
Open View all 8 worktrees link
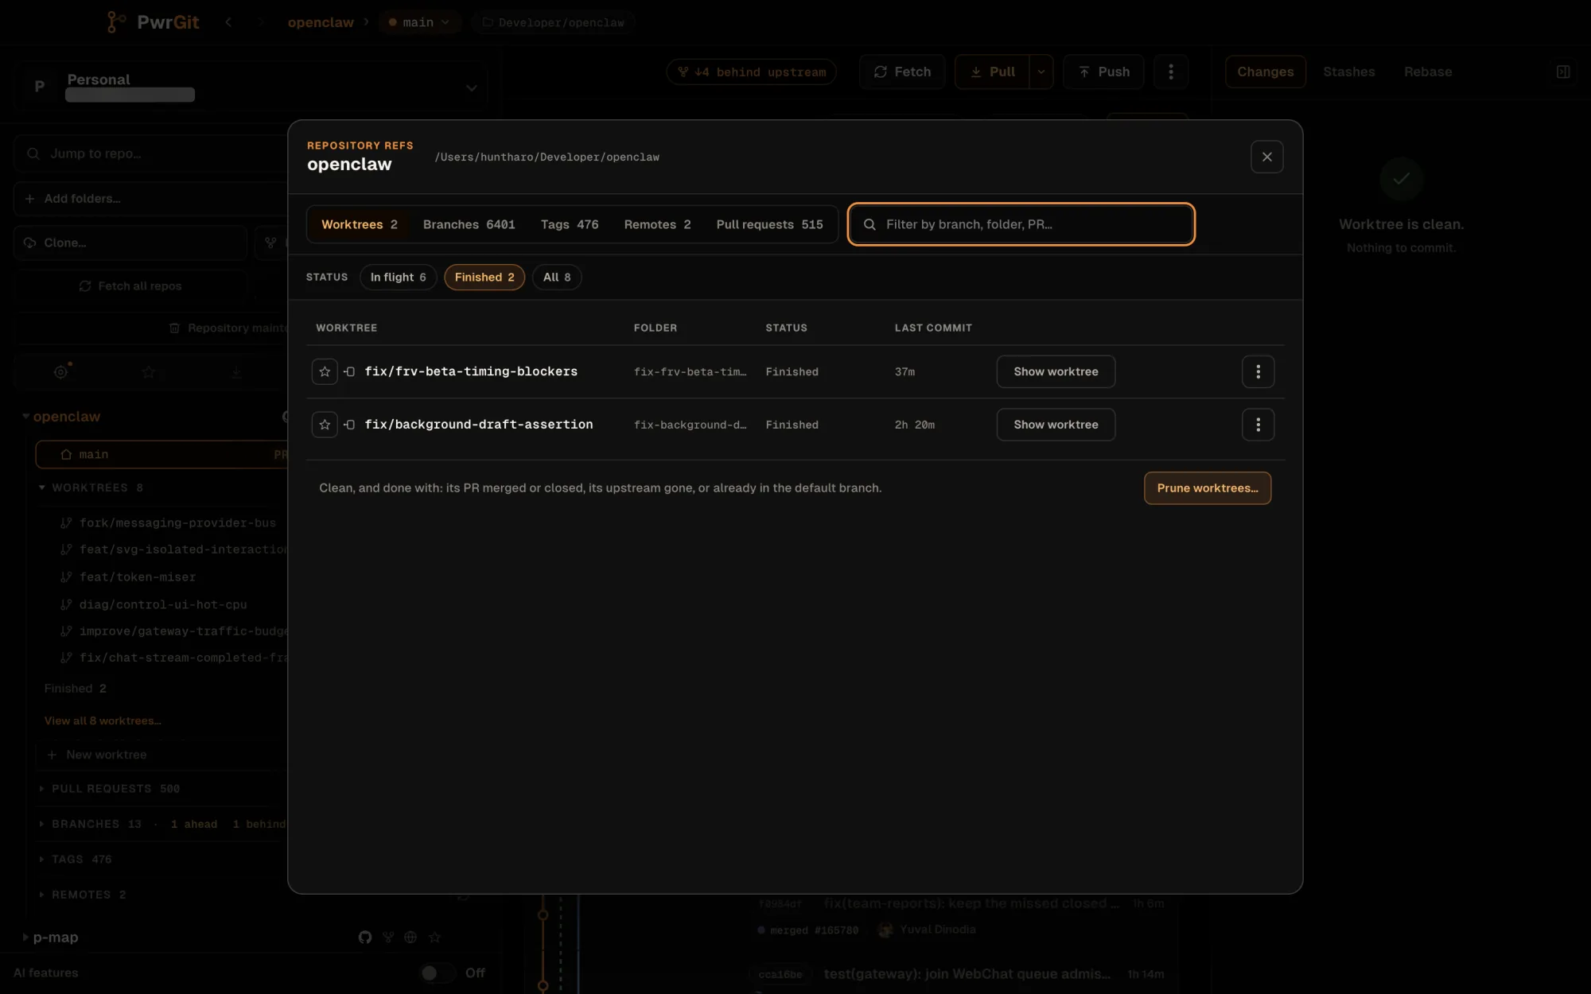click(x=103, y=720)
